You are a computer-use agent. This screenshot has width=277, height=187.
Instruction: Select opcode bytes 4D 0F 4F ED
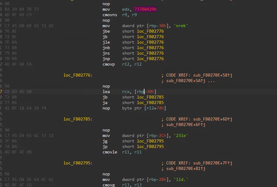[x=18, y=185]
